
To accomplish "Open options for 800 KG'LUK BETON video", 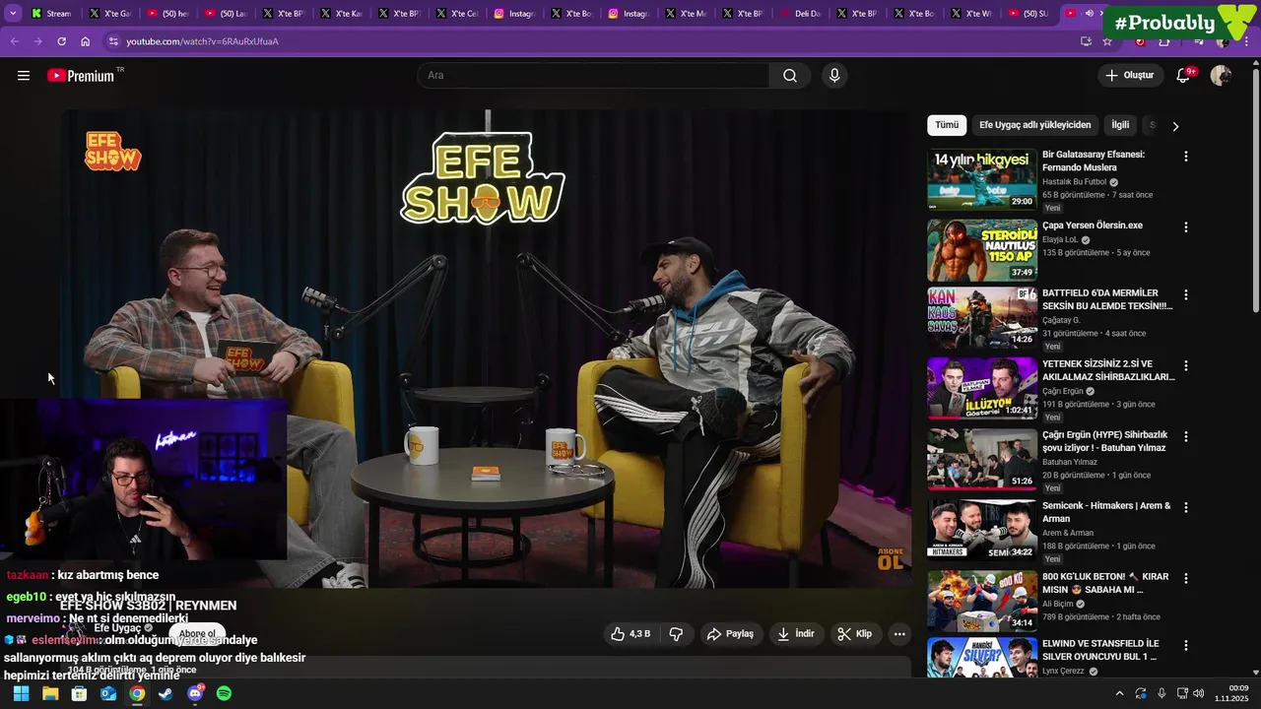I will pyautogui.click(x=1186, y=578).
